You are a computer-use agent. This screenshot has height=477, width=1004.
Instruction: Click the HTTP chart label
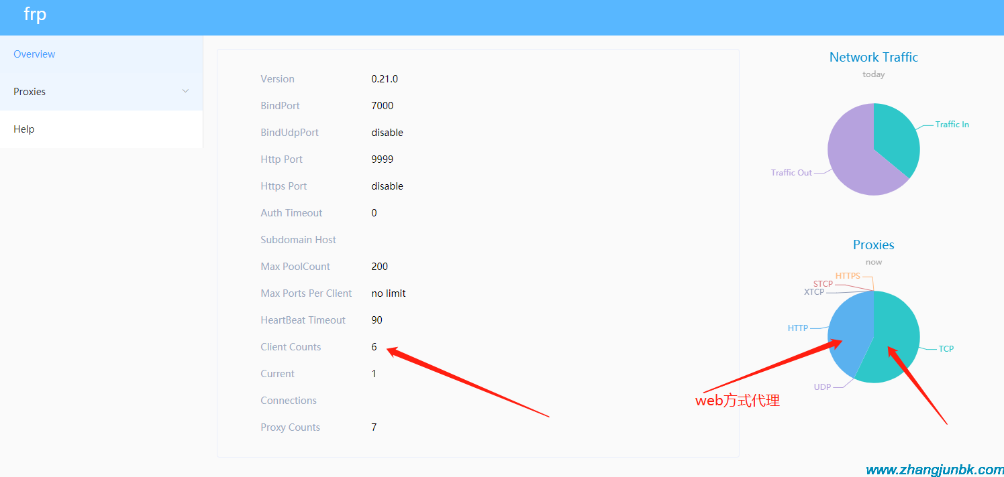(x=798, y=328)
